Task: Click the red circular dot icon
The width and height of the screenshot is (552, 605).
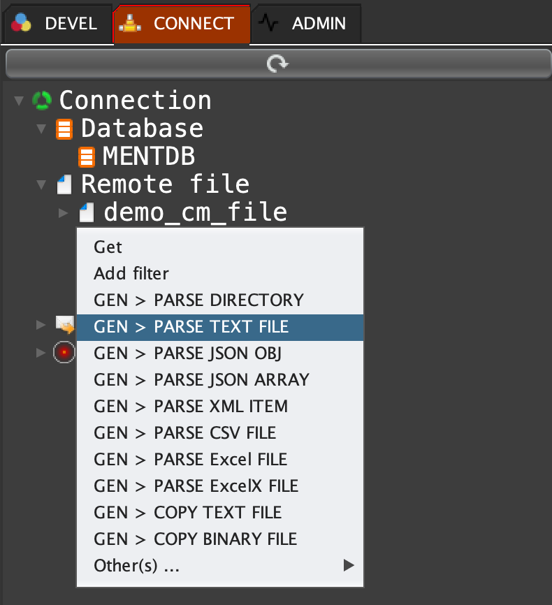Action: 64,352
